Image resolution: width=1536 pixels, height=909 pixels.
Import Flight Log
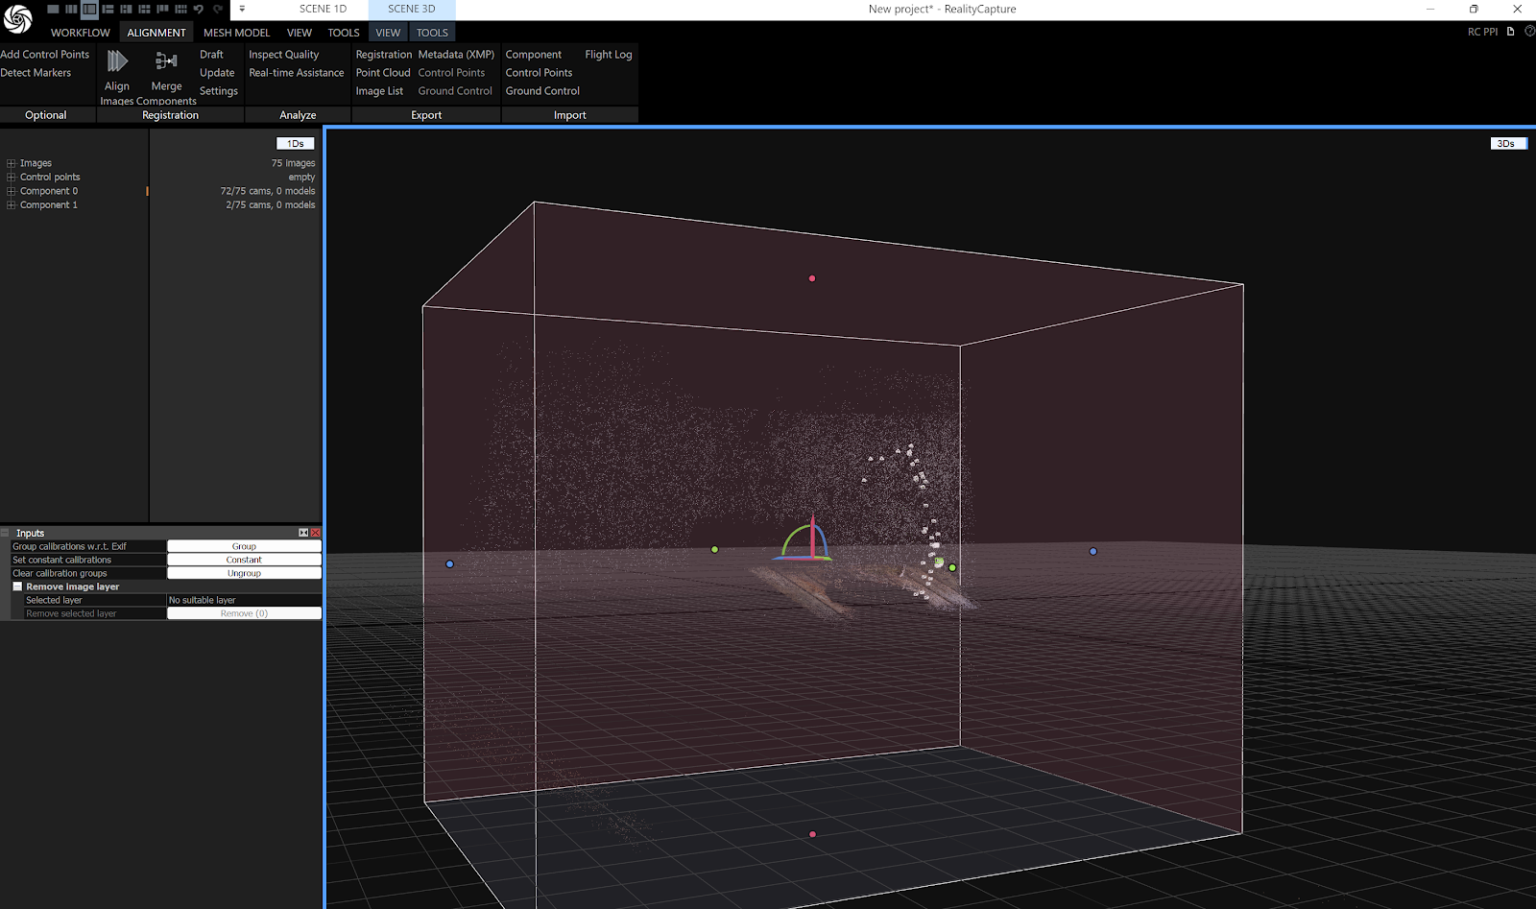609,55
